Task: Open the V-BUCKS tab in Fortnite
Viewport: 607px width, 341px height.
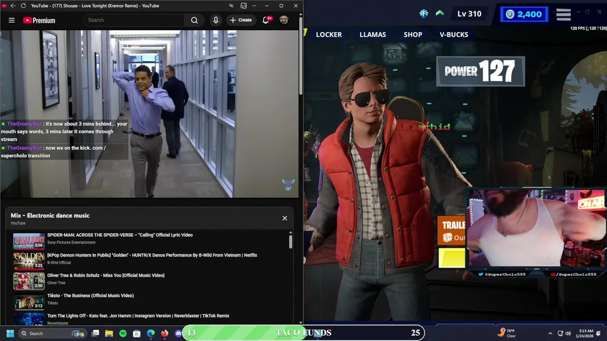Action: coord(454,35)
